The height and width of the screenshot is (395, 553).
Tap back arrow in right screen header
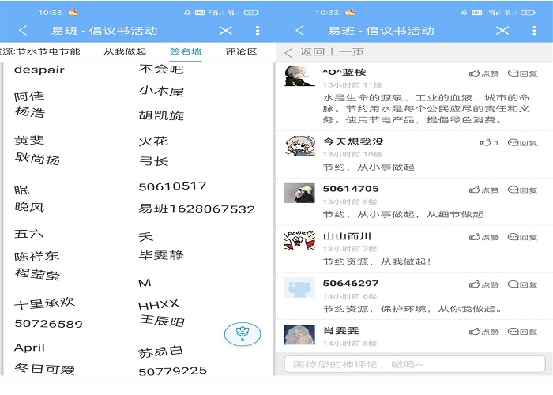coord(299,31)
